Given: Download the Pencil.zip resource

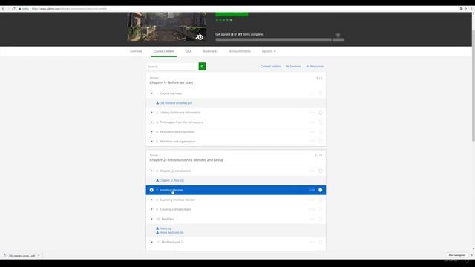Looking at the screenshot, I should (x=164, y=228).
